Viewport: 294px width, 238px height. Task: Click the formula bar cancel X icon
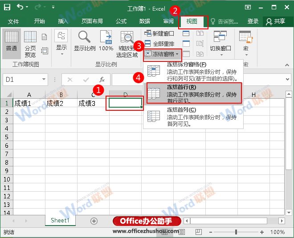[70, 80]
